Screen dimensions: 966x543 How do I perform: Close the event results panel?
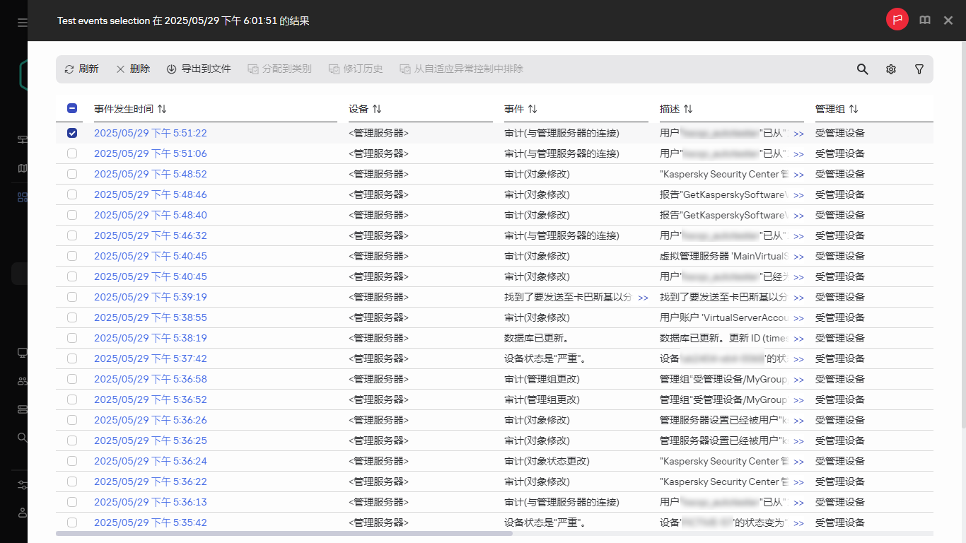click(948, 21)
